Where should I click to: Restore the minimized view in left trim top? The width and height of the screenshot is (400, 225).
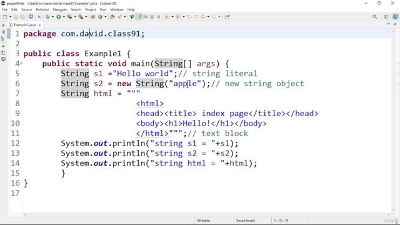3,26
